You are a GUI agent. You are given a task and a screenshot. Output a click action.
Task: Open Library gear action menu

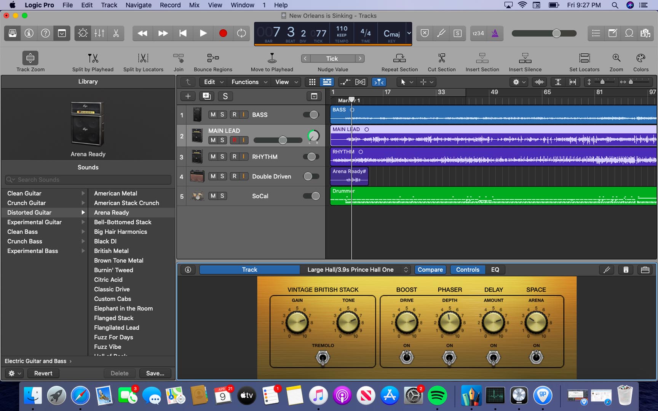(x=15, y=373)
